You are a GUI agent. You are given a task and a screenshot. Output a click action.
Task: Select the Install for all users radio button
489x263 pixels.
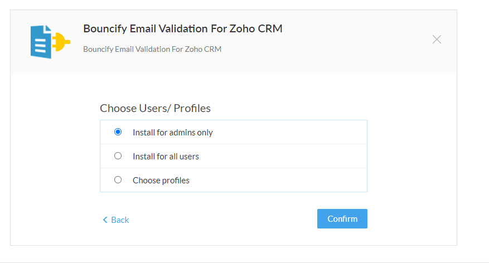tap(118, 156)
